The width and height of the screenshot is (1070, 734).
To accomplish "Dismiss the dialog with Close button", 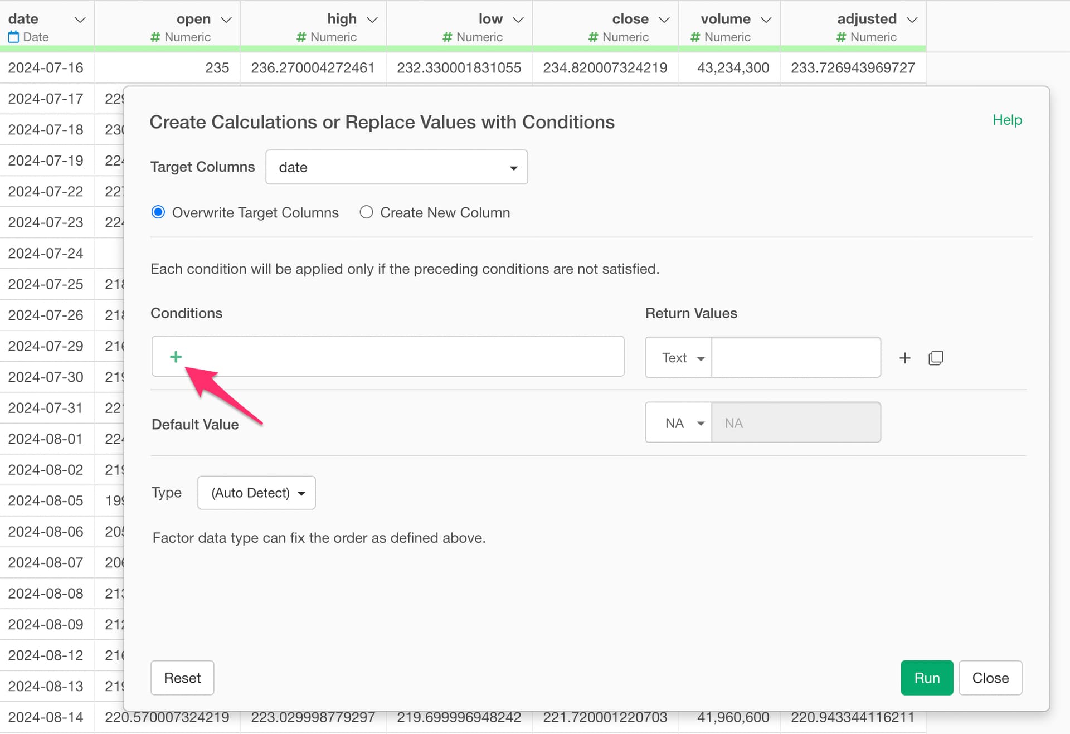I will (990, 678).
